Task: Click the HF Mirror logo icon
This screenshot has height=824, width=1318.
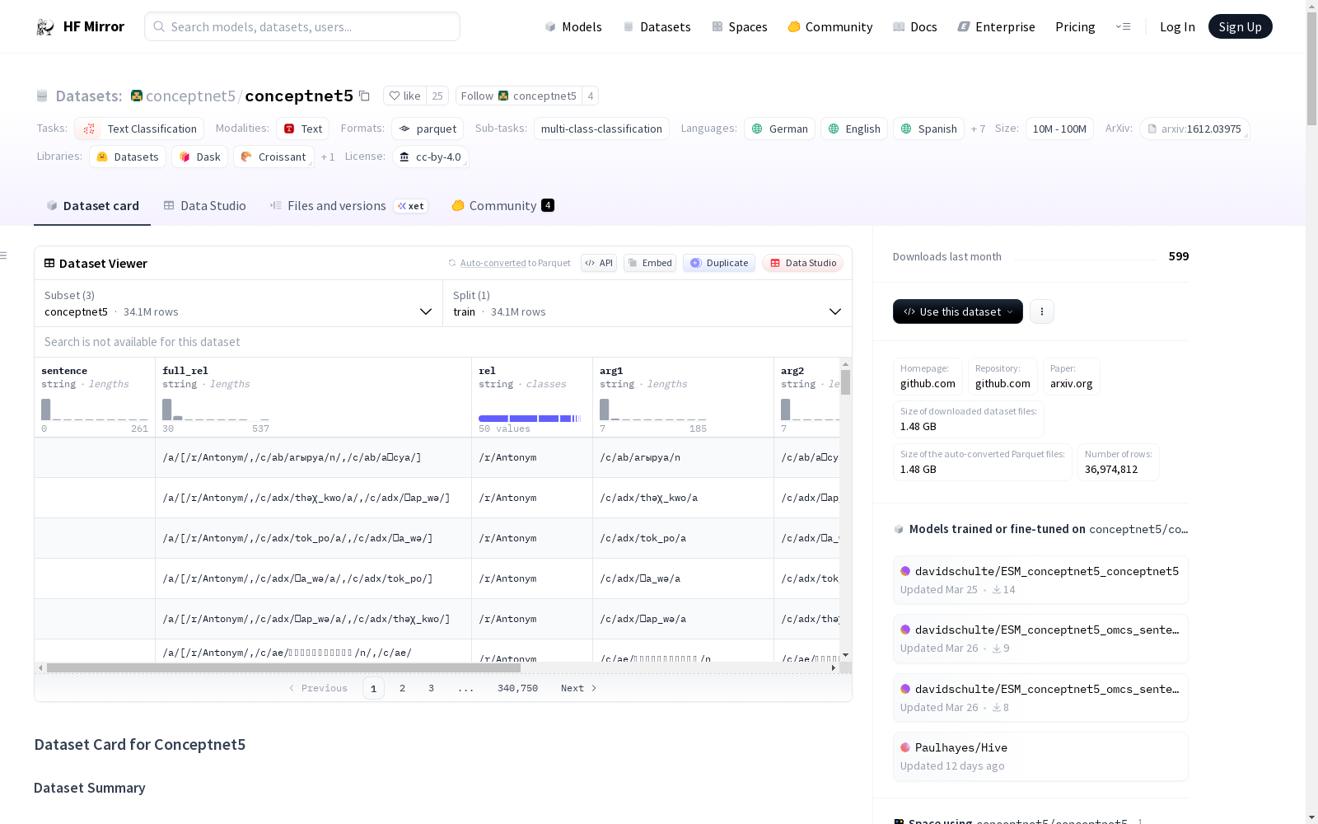Action: (45, 27)
